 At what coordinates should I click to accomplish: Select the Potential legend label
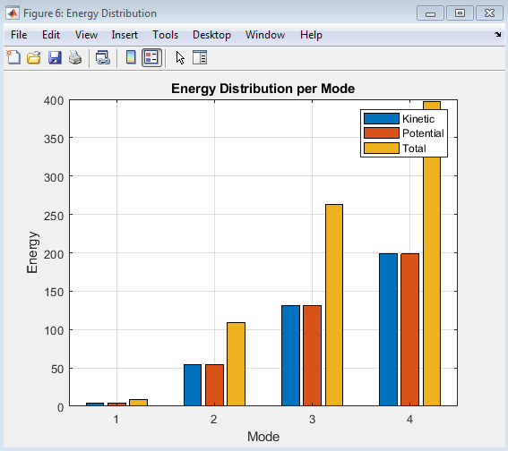pyautogui.click(x=423, y=133)
